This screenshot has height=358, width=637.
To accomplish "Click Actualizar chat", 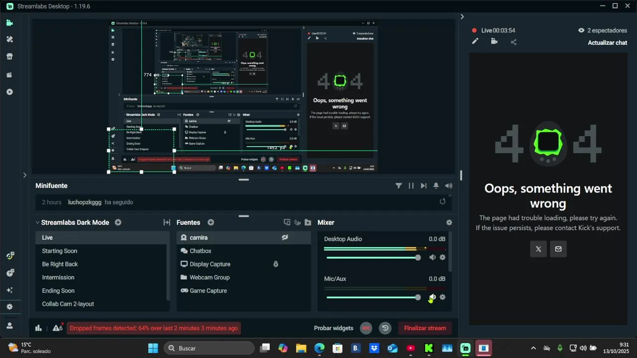I will click(607, 43).
